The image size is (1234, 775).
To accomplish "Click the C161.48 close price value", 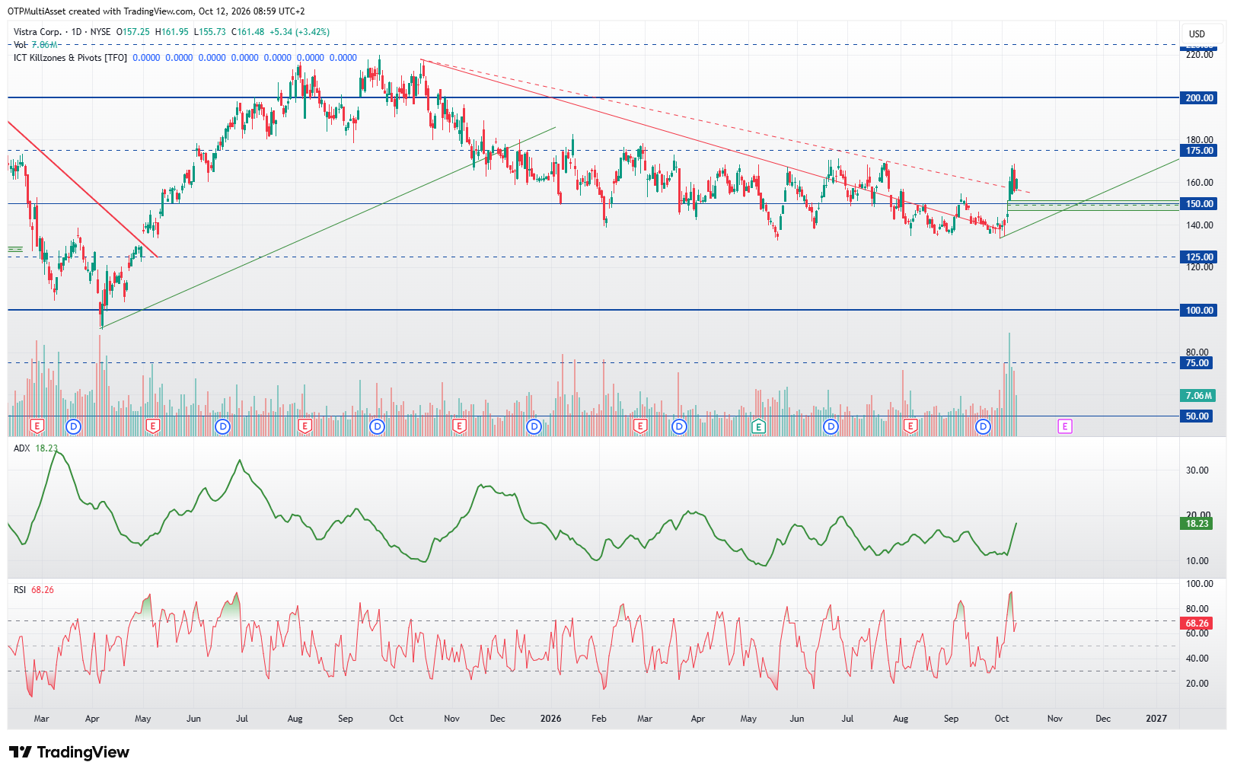I will [248, 32].
